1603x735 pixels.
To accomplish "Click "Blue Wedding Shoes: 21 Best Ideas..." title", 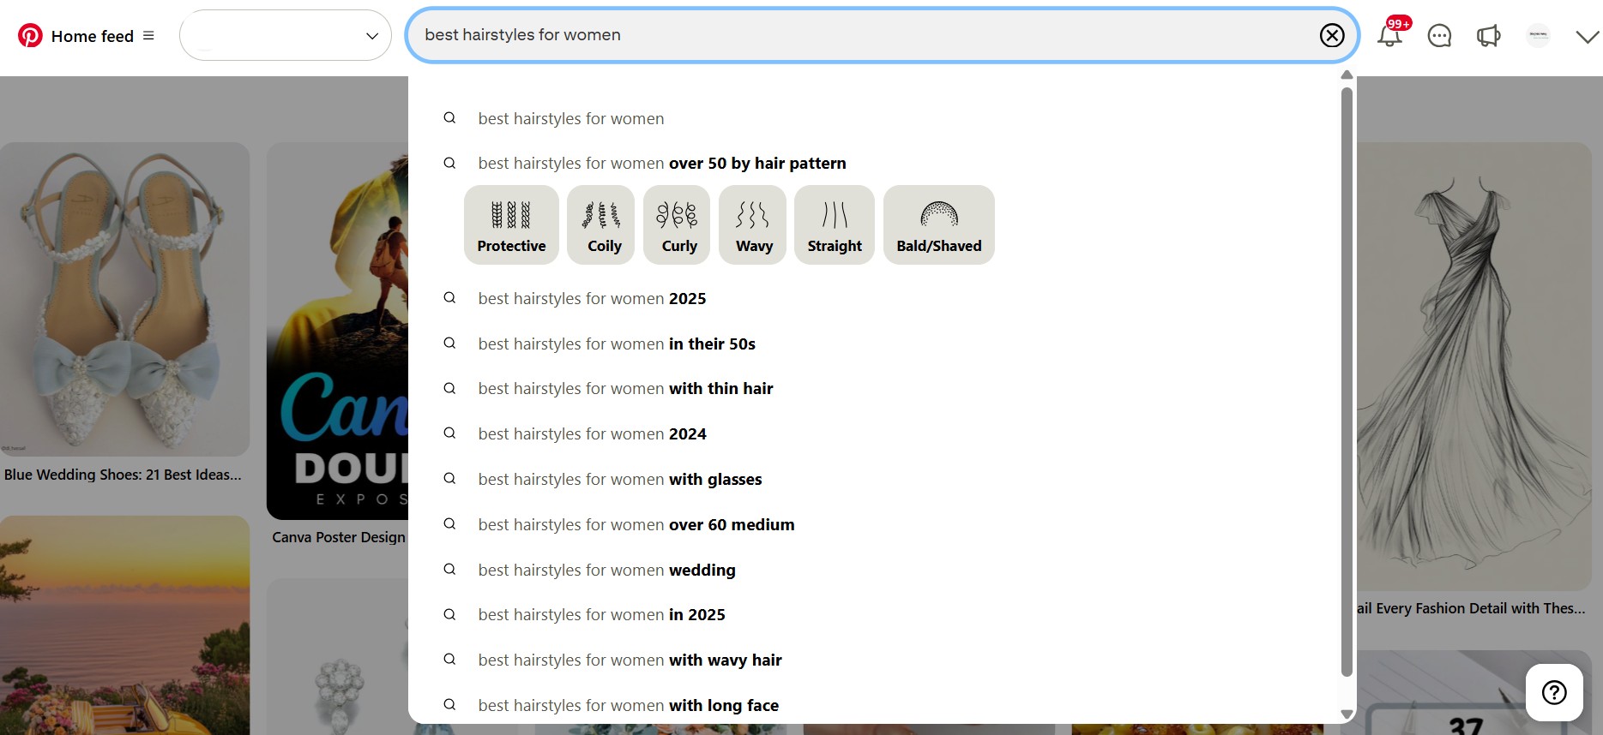I will point(123,475).
